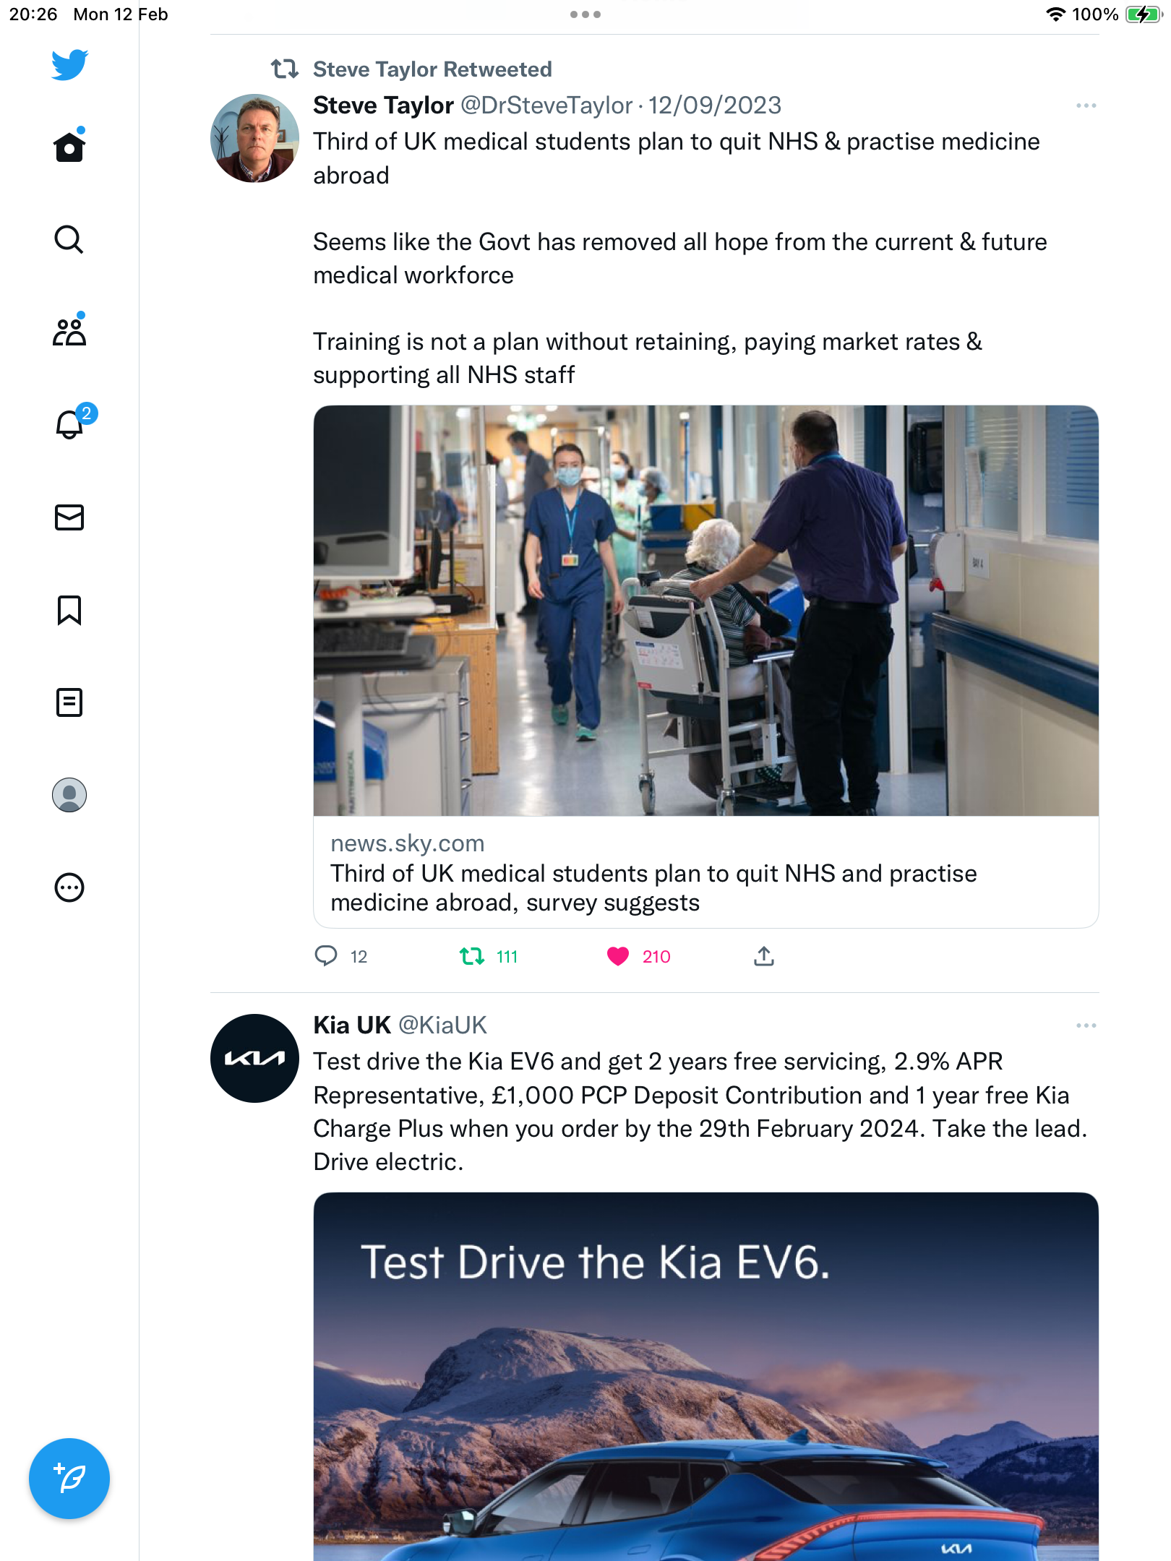Open Lists icon in sidebar
The image size is (1171, 1561).
point(69,702)
